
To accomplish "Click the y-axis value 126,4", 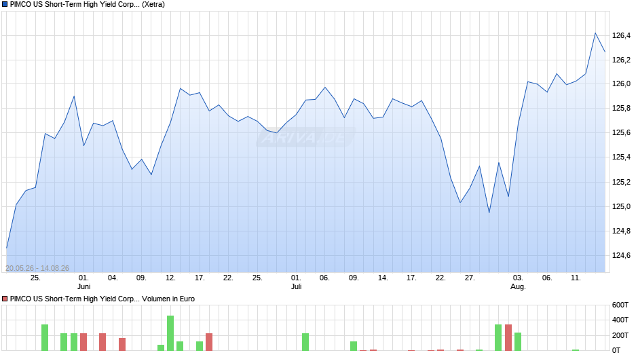I will point(621,36).
